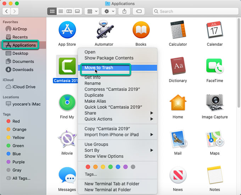The height and width of the screenshot is (195, 241).
Task: Select Applications in the sidebar
Action: click(x=23, y=45)
